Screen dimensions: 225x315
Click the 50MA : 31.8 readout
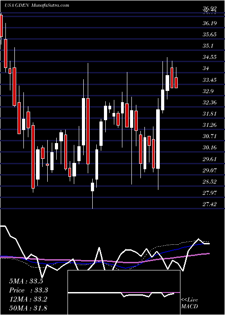(x=28, y=308)
